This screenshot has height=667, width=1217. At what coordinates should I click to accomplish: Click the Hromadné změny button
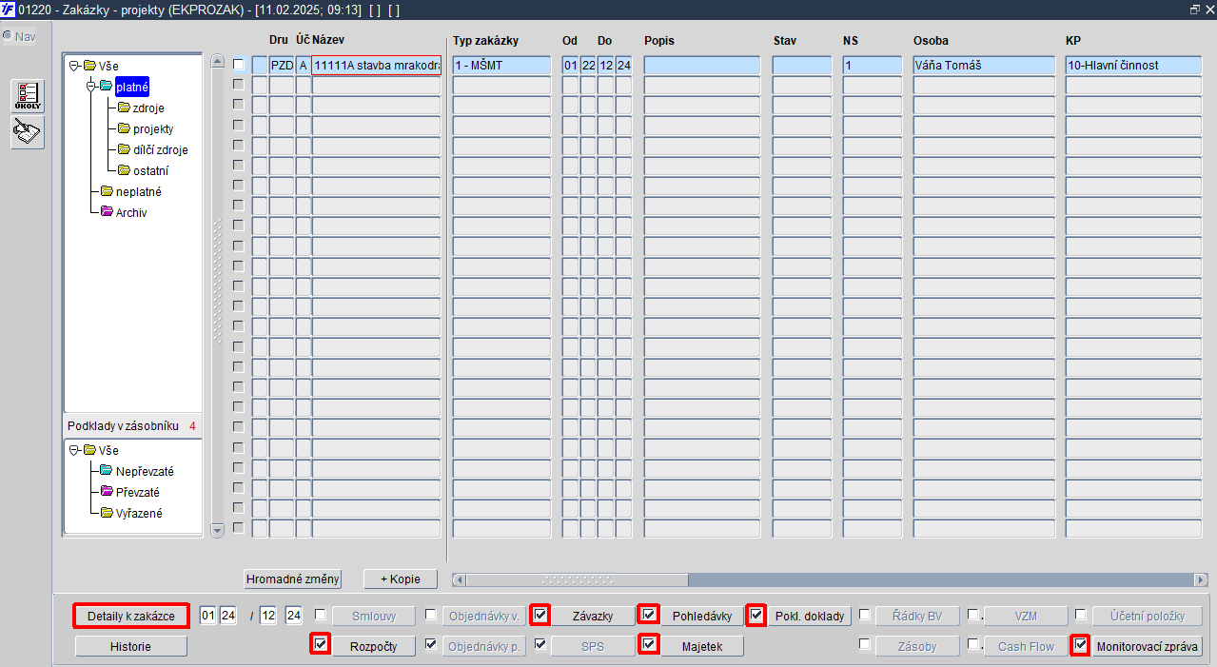(x=292, y=579)
